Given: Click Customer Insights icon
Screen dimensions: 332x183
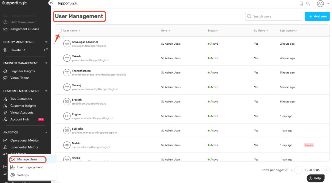Looking at the screenshot, I should click(5, 106).
